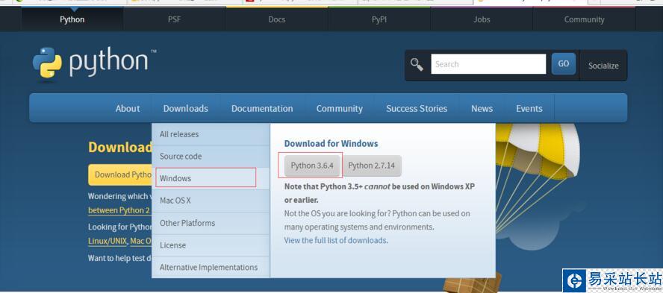
Task: Go to the PyPI top tab
Action: (x=379, y=19)
